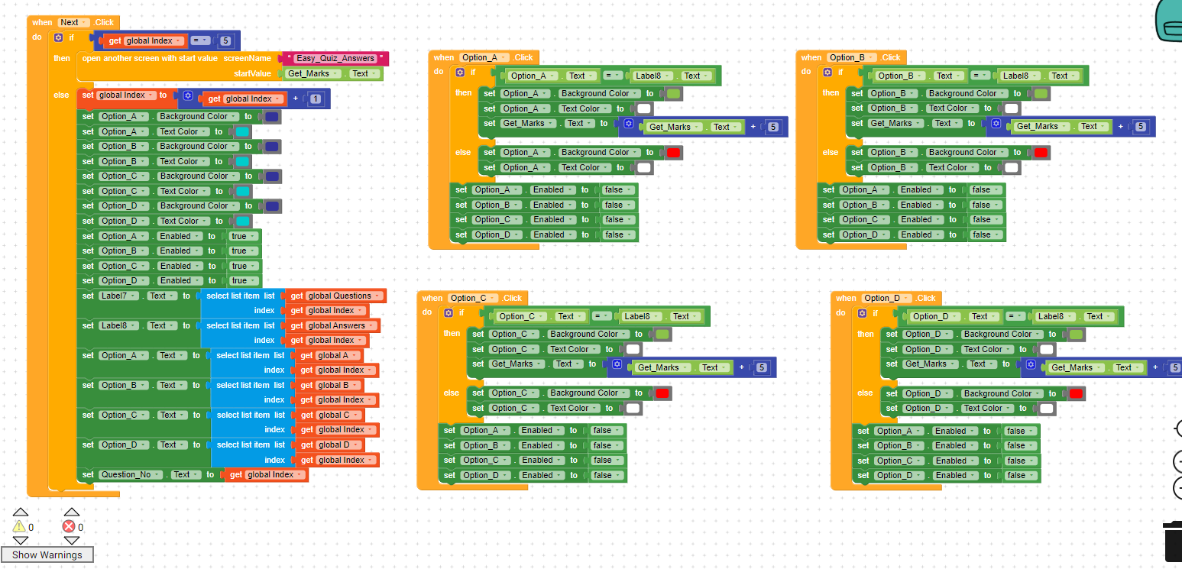Screen dimensions: 1182x569
Task: Click down arrow below error counter
Action: [71, 541]
